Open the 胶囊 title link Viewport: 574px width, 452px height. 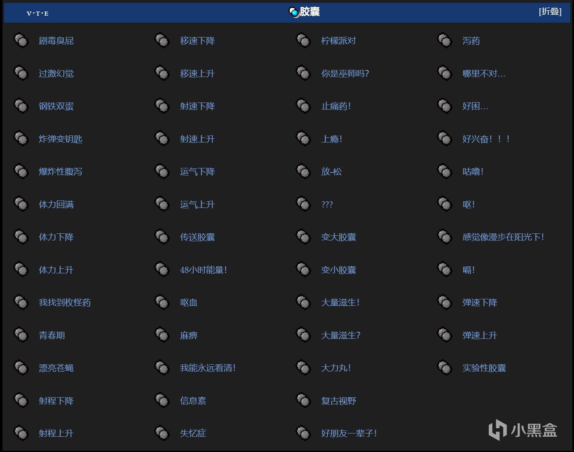coord(309,12)
